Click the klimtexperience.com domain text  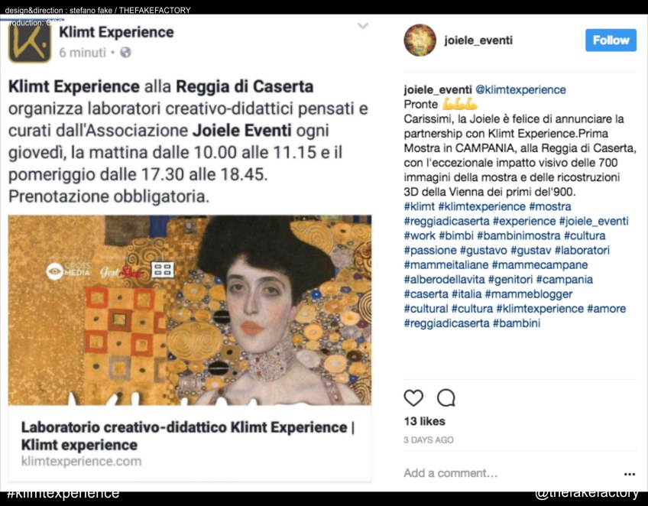point(82,461)
